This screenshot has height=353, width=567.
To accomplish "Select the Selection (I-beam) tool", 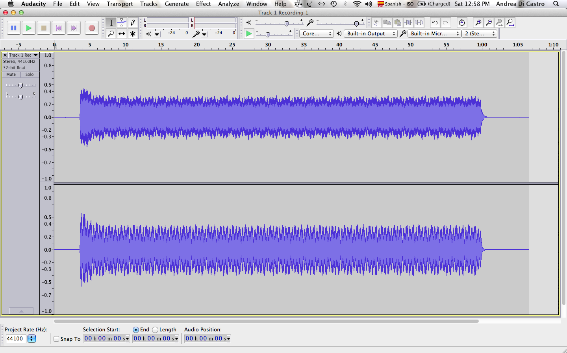I will 111,23.
